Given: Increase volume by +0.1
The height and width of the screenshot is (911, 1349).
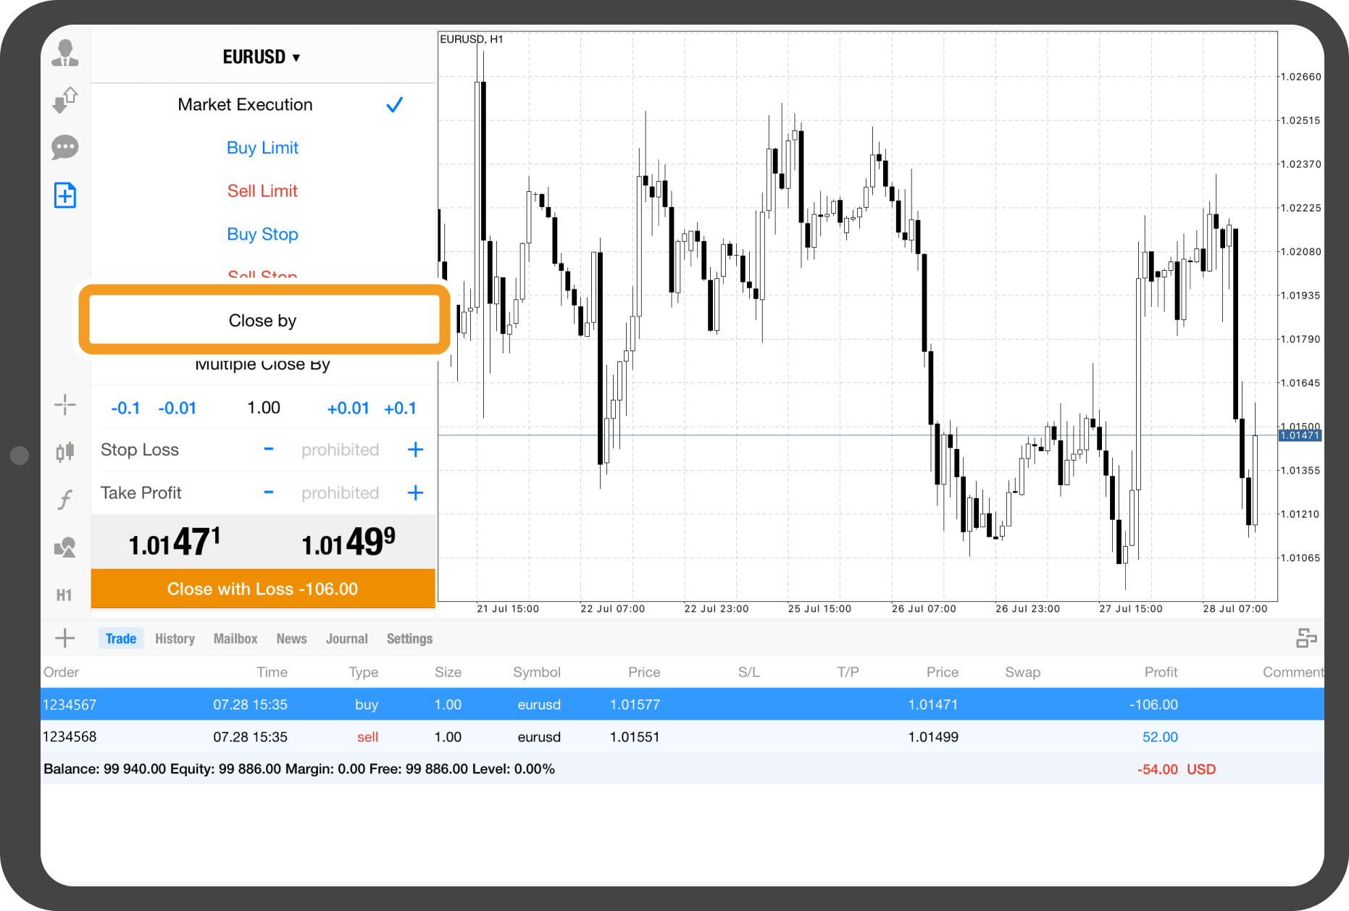Looking at the screenshot, I should 400,408.
